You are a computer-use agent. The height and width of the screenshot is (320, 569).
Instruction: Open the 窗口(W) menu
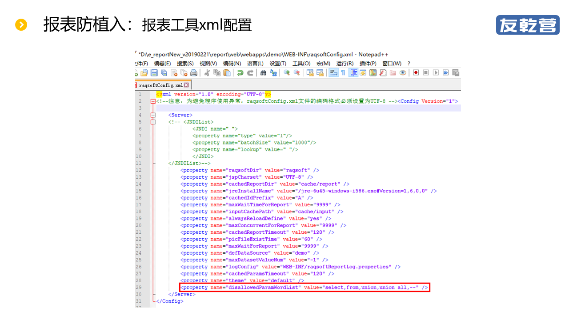(x=392, y=64)
